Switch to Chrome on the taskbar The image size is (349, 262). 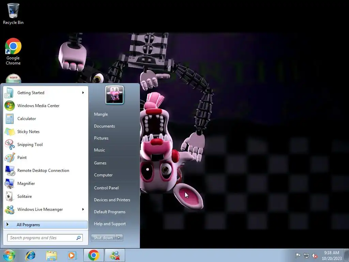coord(93,255)
